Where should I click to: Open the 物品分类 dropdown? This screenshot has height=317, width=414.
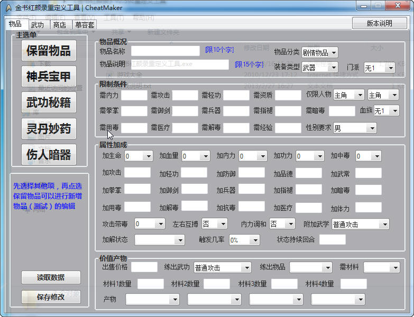319,53
